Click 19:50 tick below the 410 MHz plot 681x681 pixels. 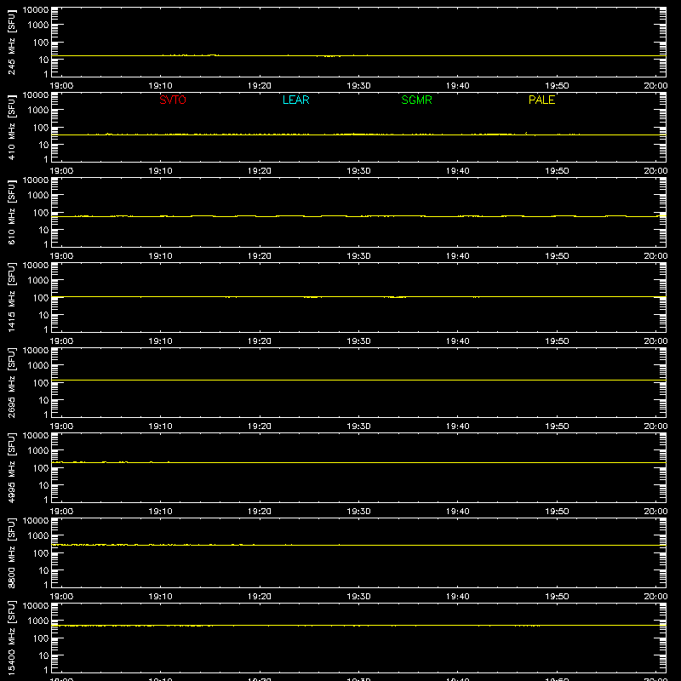pos(557,171)
